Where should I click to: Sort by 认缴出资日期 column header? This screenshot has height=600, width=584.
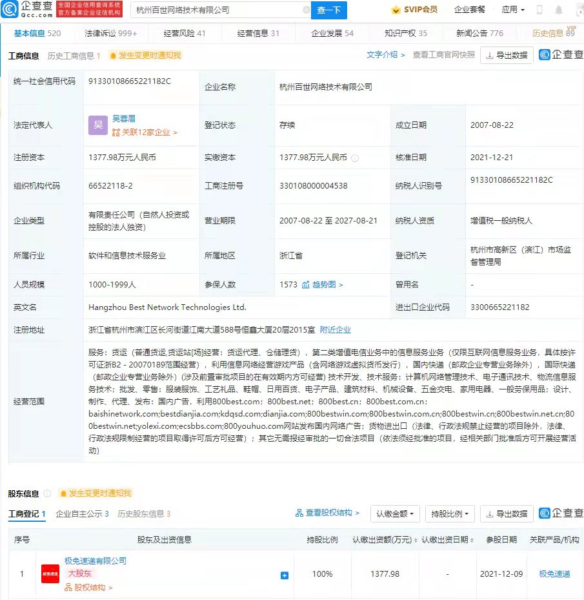coord(447,540)
